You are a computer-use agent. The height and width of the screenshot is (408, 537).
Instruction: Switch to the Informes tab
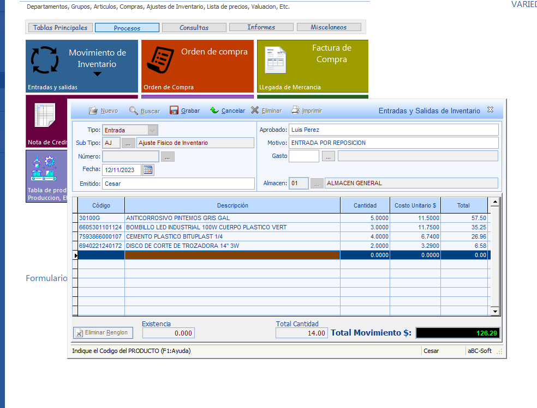point(261,27)
